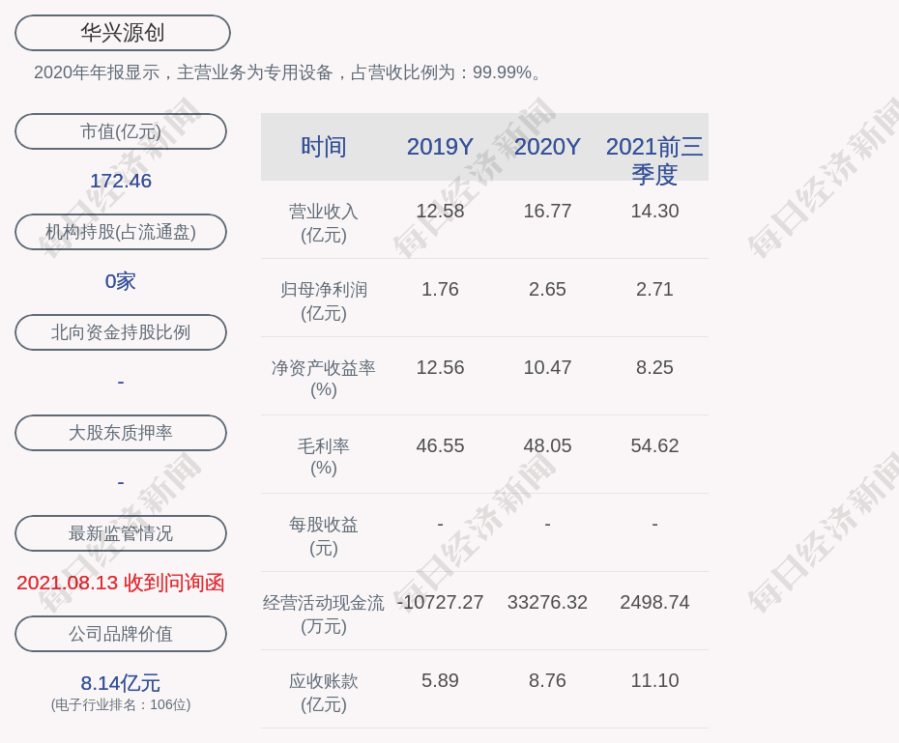
Task: Select ROE value 8.25
Action: pos(654,367)
